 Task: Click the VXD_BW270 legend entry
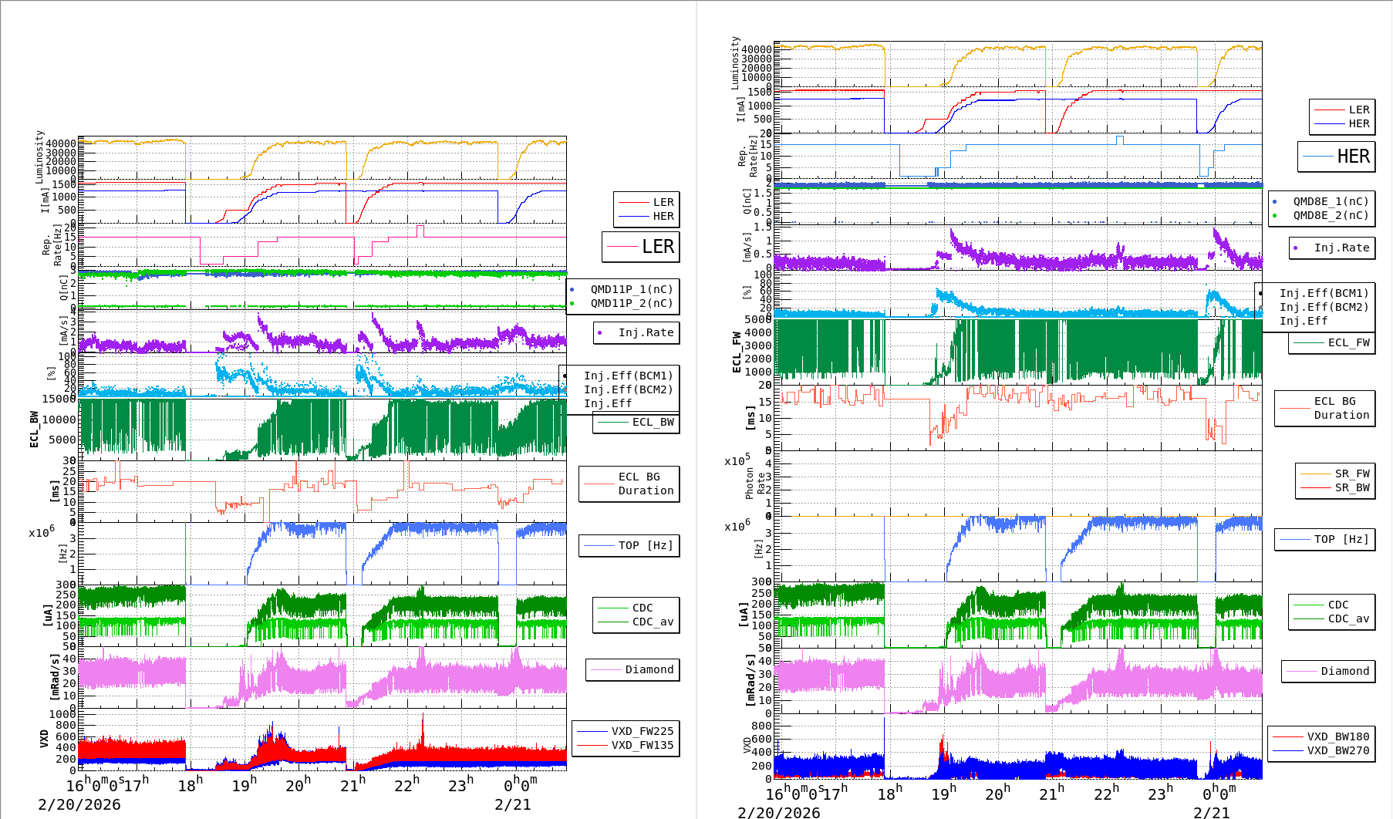[1337, 750]
